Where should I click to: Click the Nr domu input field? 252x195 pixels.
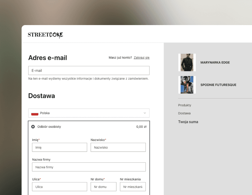103,187
